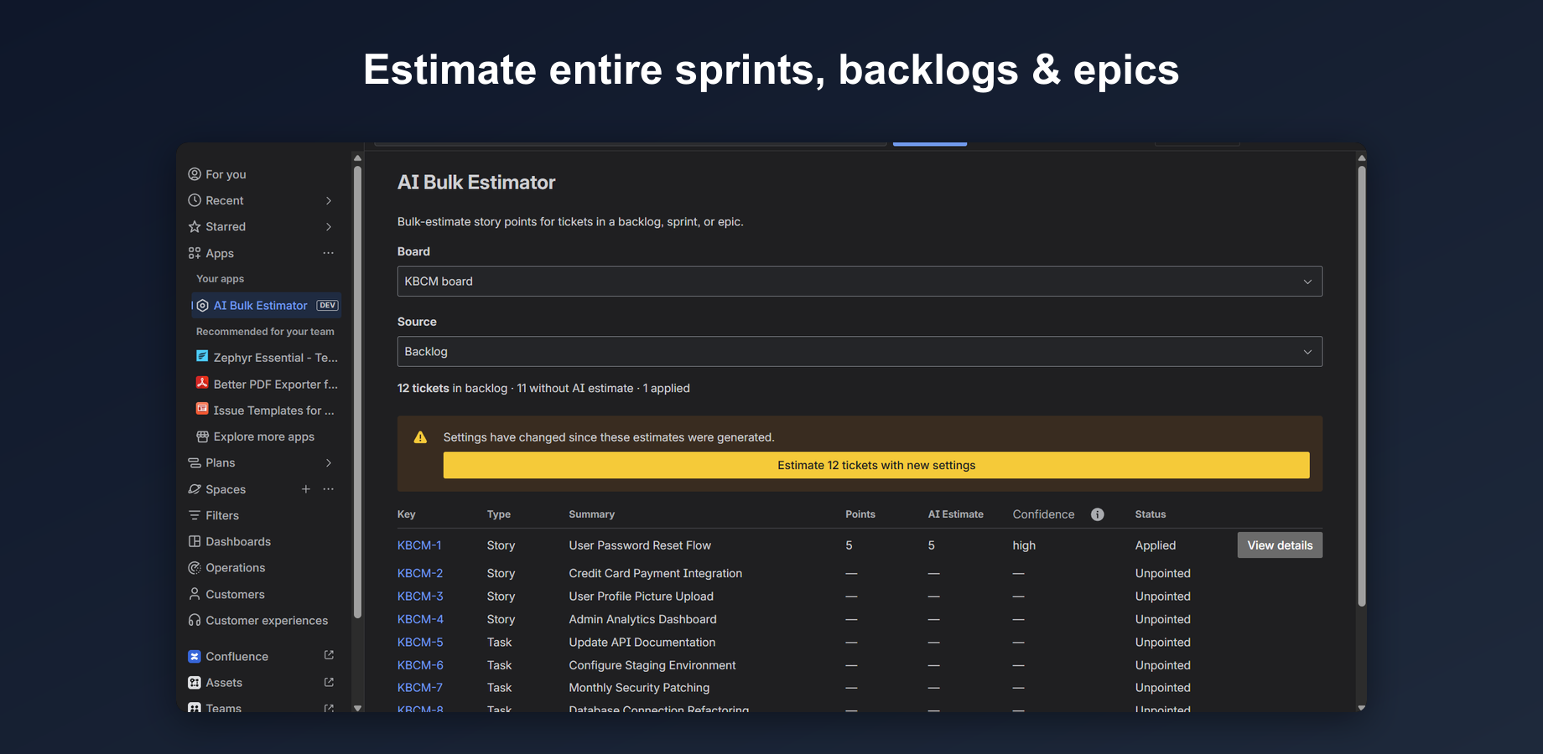Click the Confluence logo icon
Viewport: 1543px width, 754px height.
(x=195, y=657)
